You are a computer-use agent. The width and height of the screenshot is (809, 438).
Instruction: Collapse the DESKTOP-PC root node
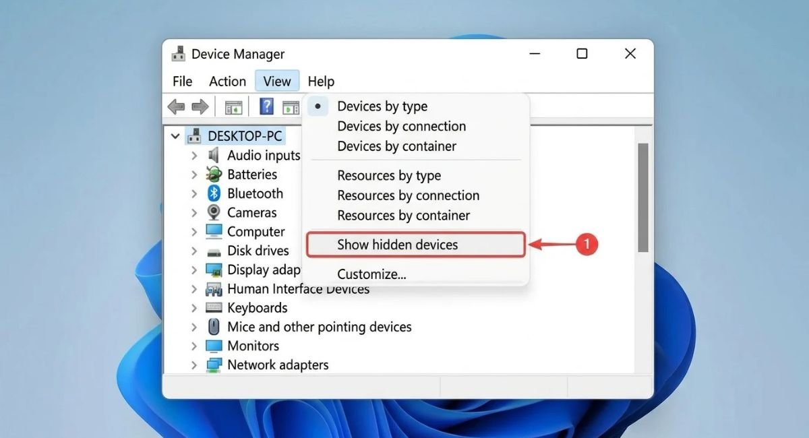(175, 136)
